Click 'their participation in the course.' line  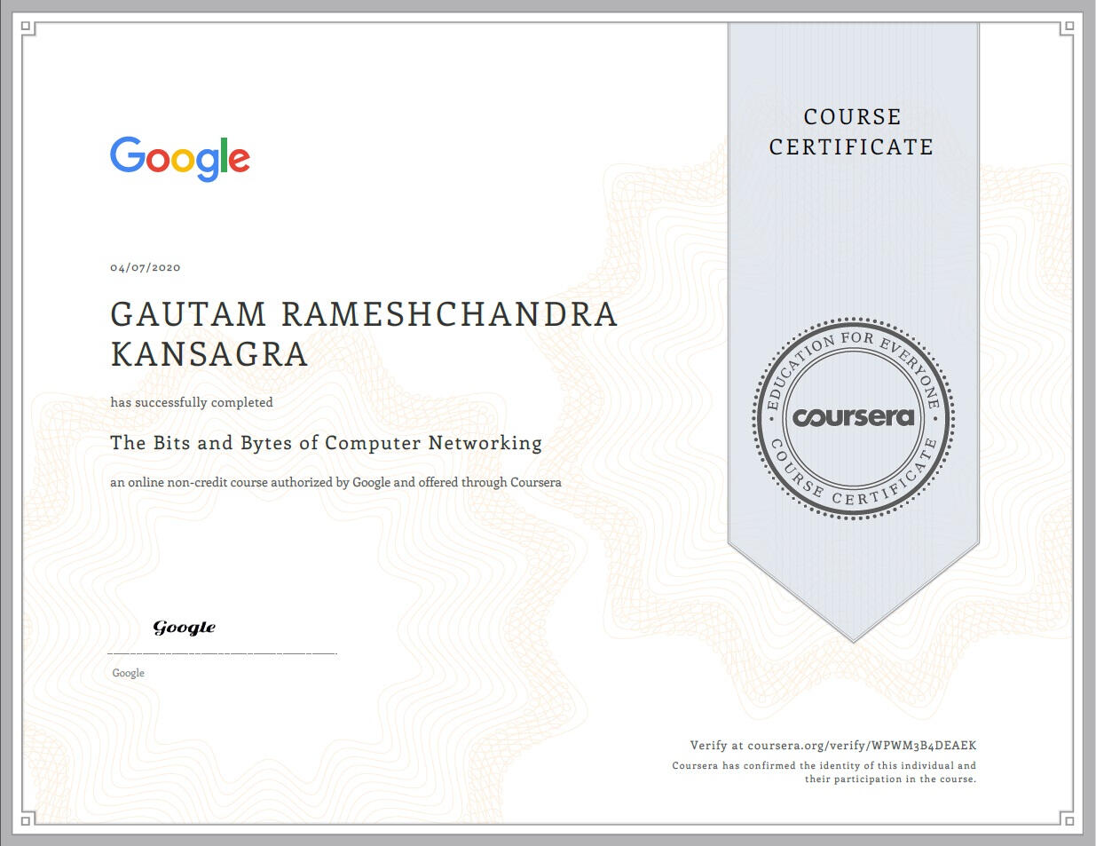pos(890,779)
